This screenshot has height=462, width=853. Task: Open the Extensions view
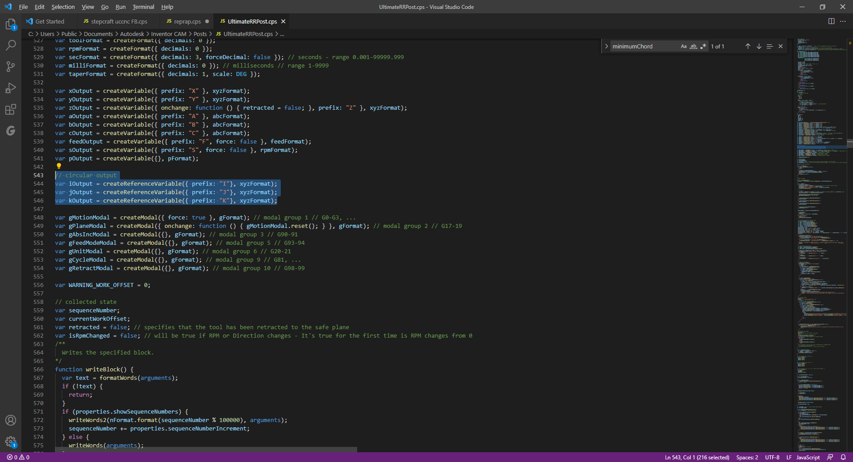tap(11, 109)
